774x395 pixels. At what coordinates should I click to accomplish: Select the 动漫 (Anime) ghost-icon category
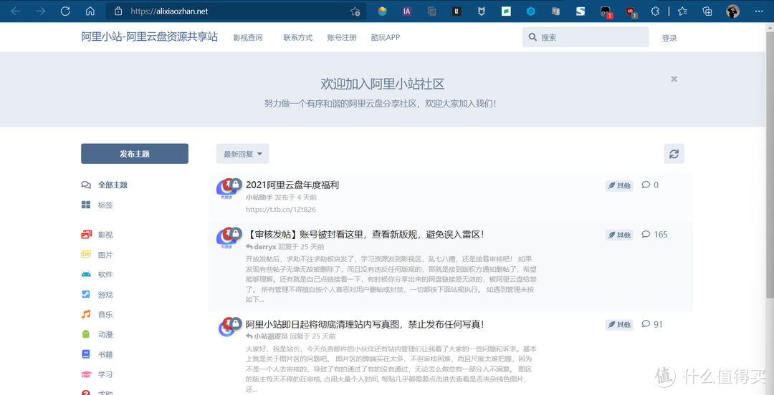coord(105,334)
